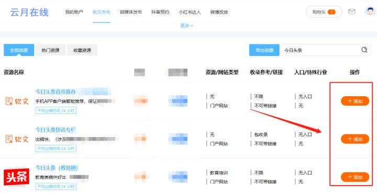The image size is (377, 194).
Task: Click 软文 logo of 今日头条快讯专栏 row
Action: [17, 139]
